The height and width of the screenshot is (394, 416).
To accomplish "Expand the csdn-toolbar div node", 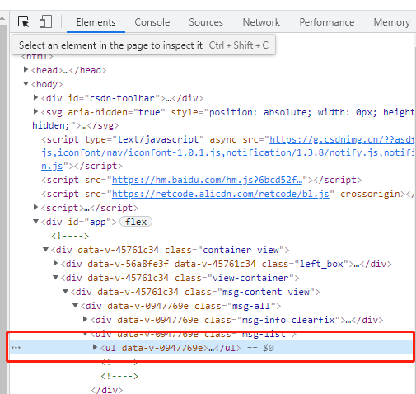I will click(x=35, y=97).
